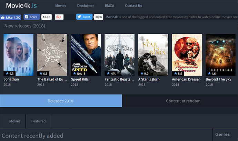
Task: Click the Content recently added heading
Action: (x=32, y=136)
